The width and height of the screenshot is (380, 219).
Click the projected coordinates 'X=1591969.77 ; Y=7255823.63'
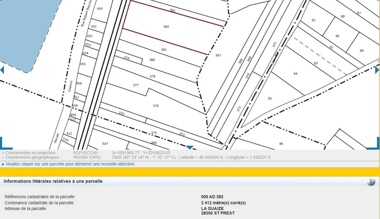click(141, 153)
